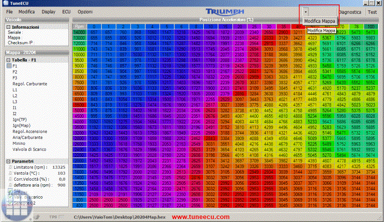Open the Display menu
The width and height of the screenshot is (384, 222).
click(x=48, y=12)
